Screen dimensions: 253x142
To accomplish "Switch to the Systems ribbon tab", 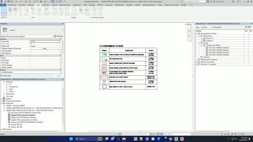I will click(30, 5).
